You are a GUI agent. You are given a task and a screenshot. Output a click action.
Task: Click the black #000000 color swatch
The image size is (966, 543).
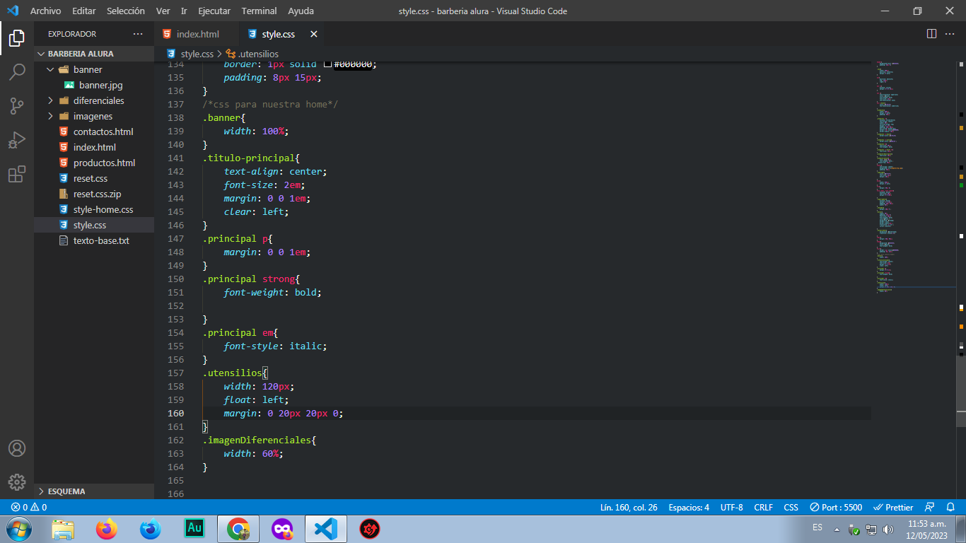click(x=327, y=64)
